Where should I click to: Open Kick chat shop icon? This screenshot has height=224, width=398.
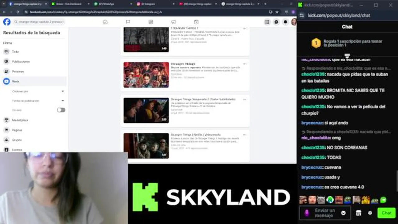click(x=359, y=213)
